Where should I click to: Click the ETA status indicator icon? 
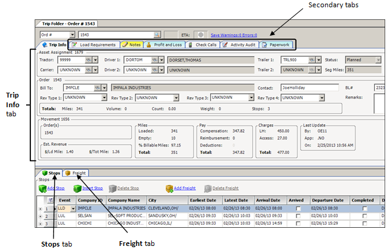coord(199,35)
